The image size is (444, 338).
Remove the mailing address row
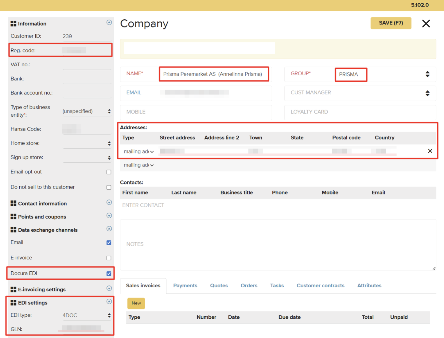[430, 151]
